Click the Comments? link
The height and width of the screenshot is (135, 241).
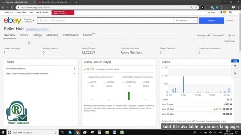tap(218, 35)
